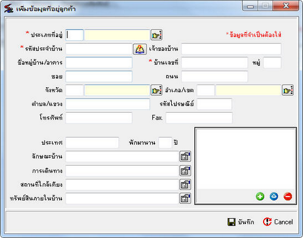Click red minus remove image icon

288,196
